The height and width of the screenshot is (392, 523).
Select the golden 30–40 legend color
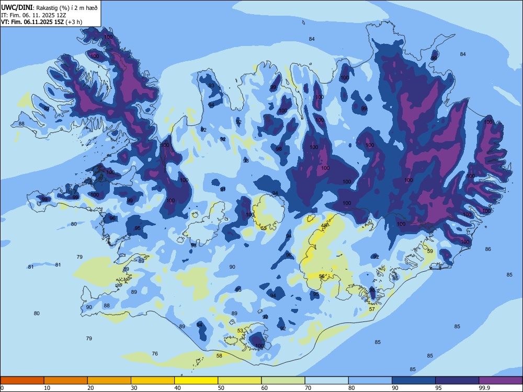click(x=153, y=381)
